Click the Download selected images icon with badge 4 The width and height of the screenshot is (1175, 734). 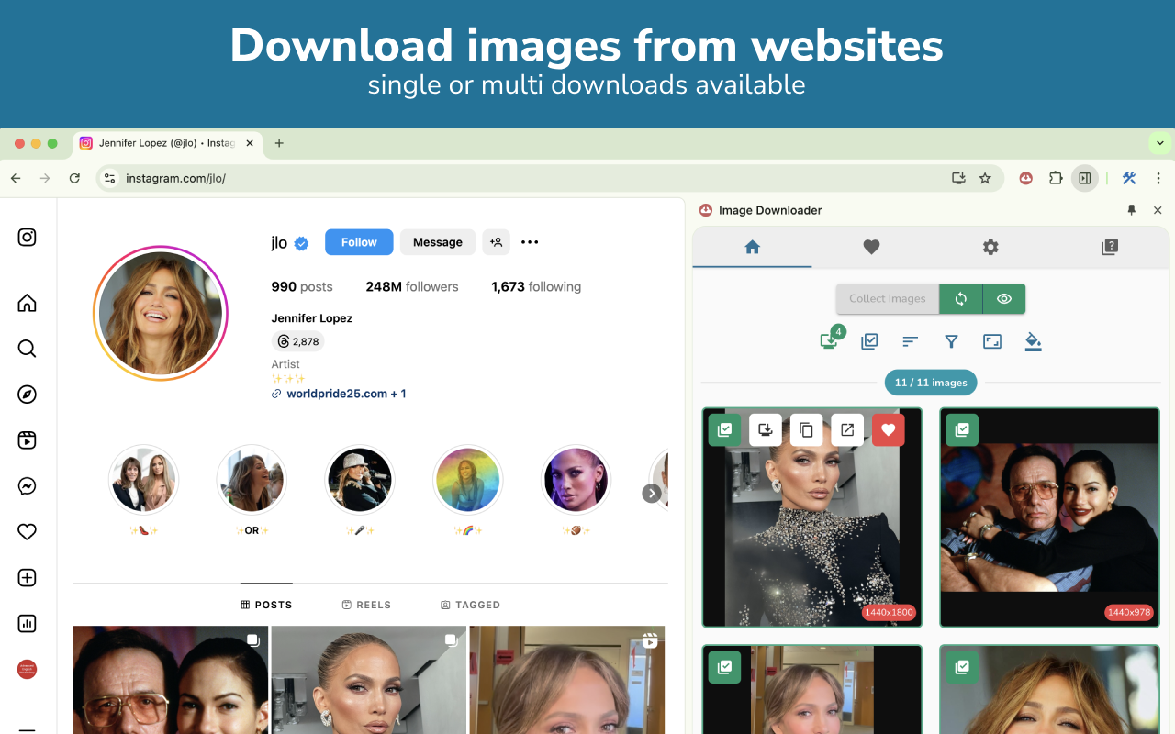[x=827, y=340]
